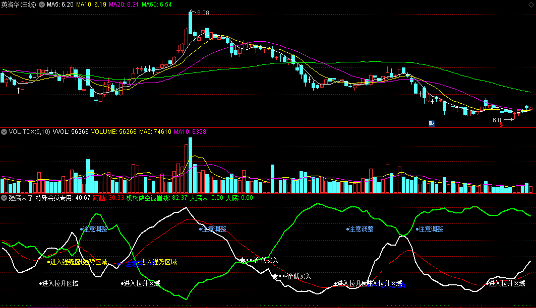Click the green MA60: 6.54 label
The height and width of the screenshot is (308, 536).
pyautogui.click(x=156, y=5)
